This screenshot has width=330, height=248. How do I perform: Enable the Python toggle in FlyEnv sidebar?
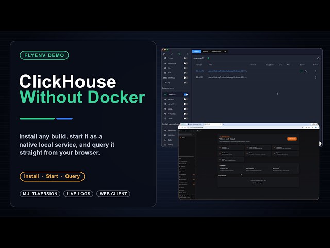click(x=186, y=58)
